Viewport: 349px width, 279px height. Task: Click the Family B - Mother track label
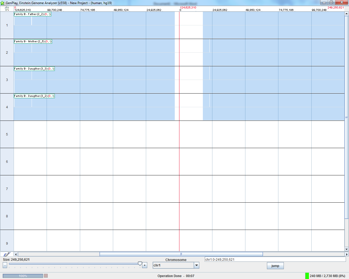33,41
